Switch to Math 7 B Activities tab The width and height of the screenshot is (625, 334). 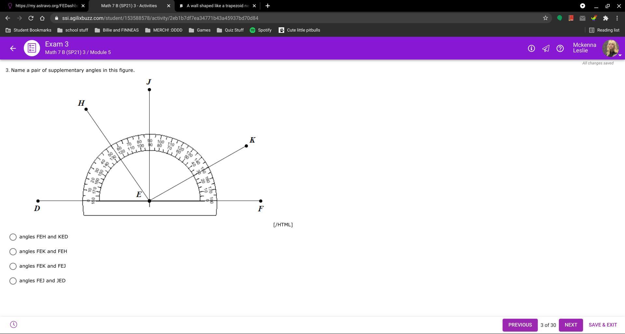pyautogui.click(x=131, y=6)
